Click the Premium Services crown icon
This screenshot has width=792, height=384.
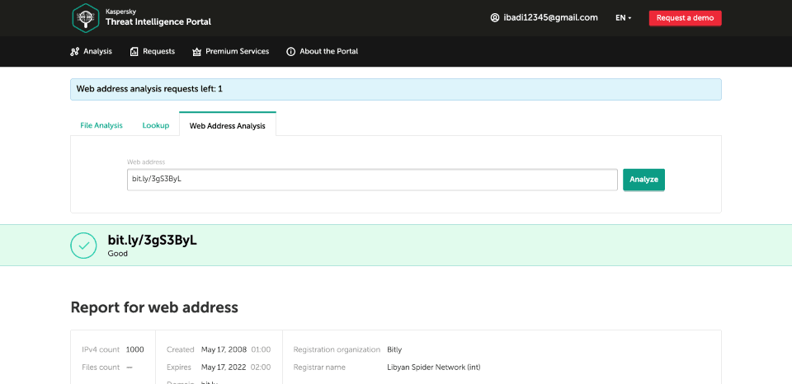(197, 51)
